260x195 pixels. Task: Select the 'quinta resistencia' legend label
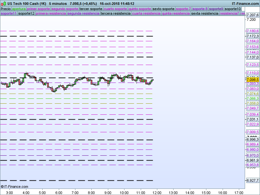176,13
